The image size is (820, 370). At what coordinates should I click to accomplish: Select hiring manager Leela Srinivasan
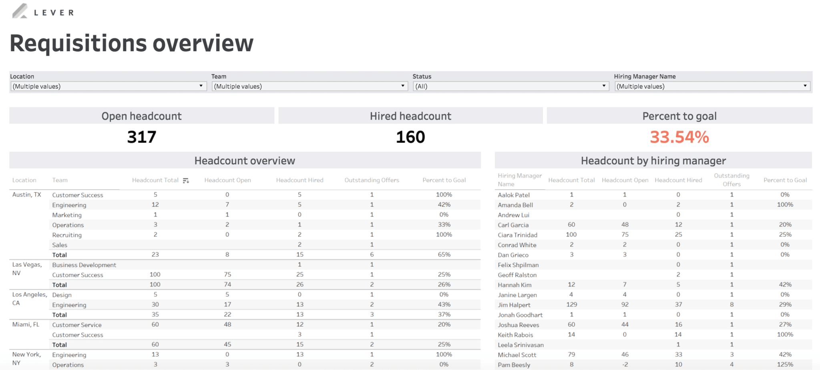(521, 345)
